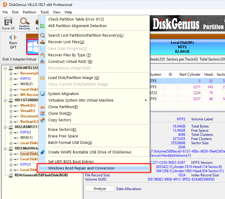Choose Batch Format USB Disk
This screenshot has width=225, height=199.
94,143
